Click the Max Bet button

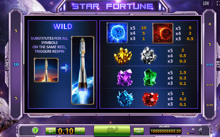51,131
